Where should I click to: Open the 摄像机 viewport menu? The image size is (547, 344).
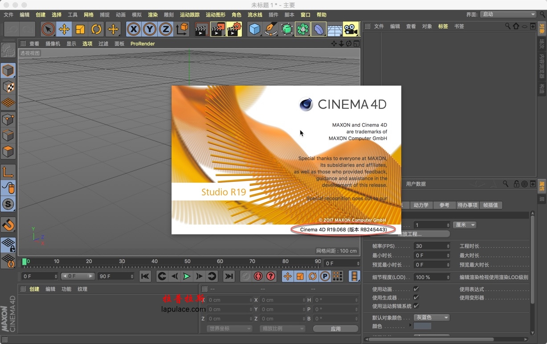point(53,44)
